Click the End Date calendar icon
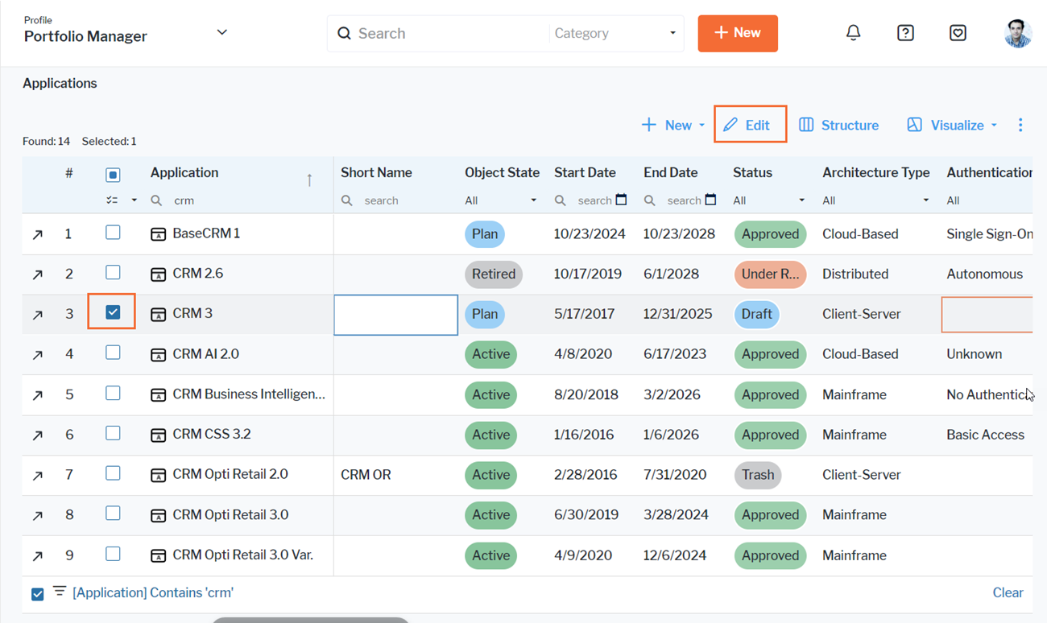This screenshot has height=623, width=1047. (x=710, y=200)
